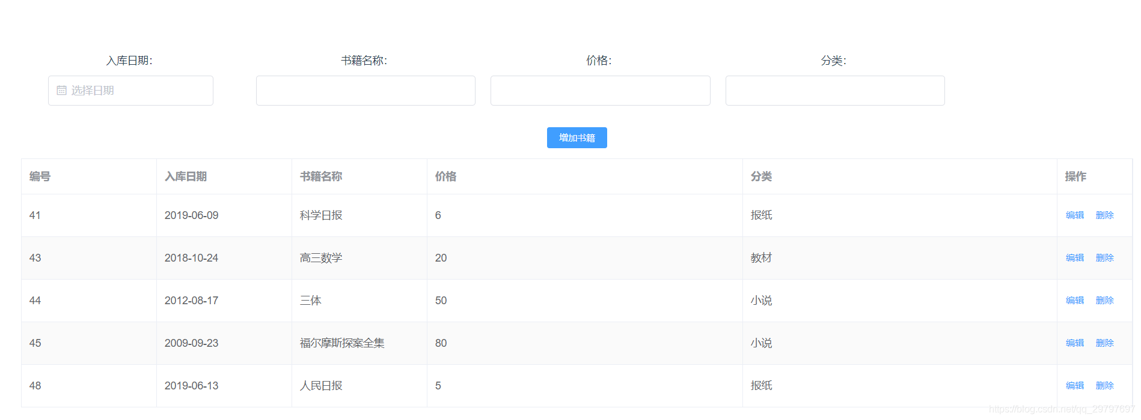Click category 小说 in 福尔摩斯探案全集 row
This screenshot has width=1141, height=420.
click(900, 343)
